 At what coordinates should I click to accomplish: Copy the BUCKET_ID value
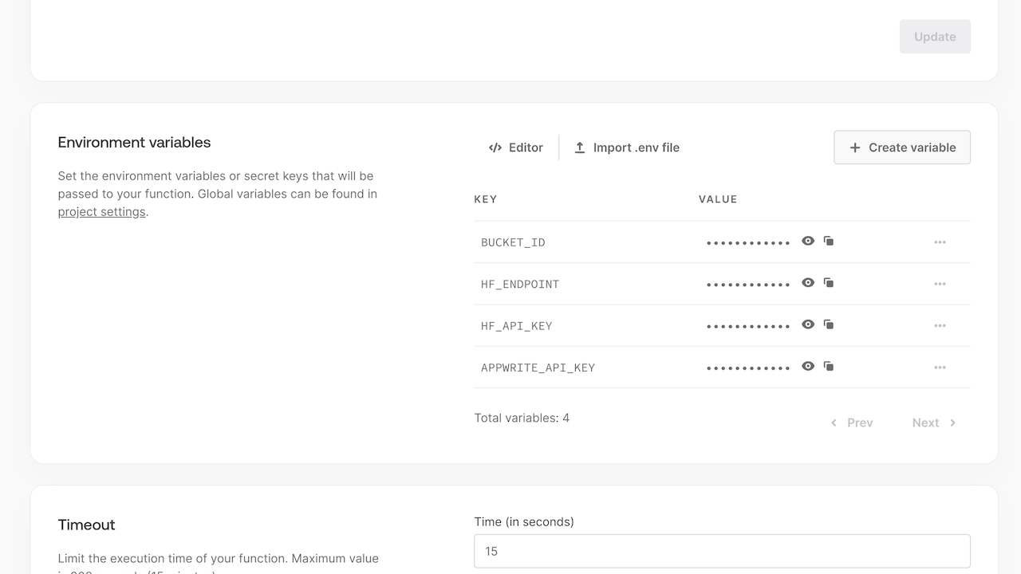coord(829,241)
